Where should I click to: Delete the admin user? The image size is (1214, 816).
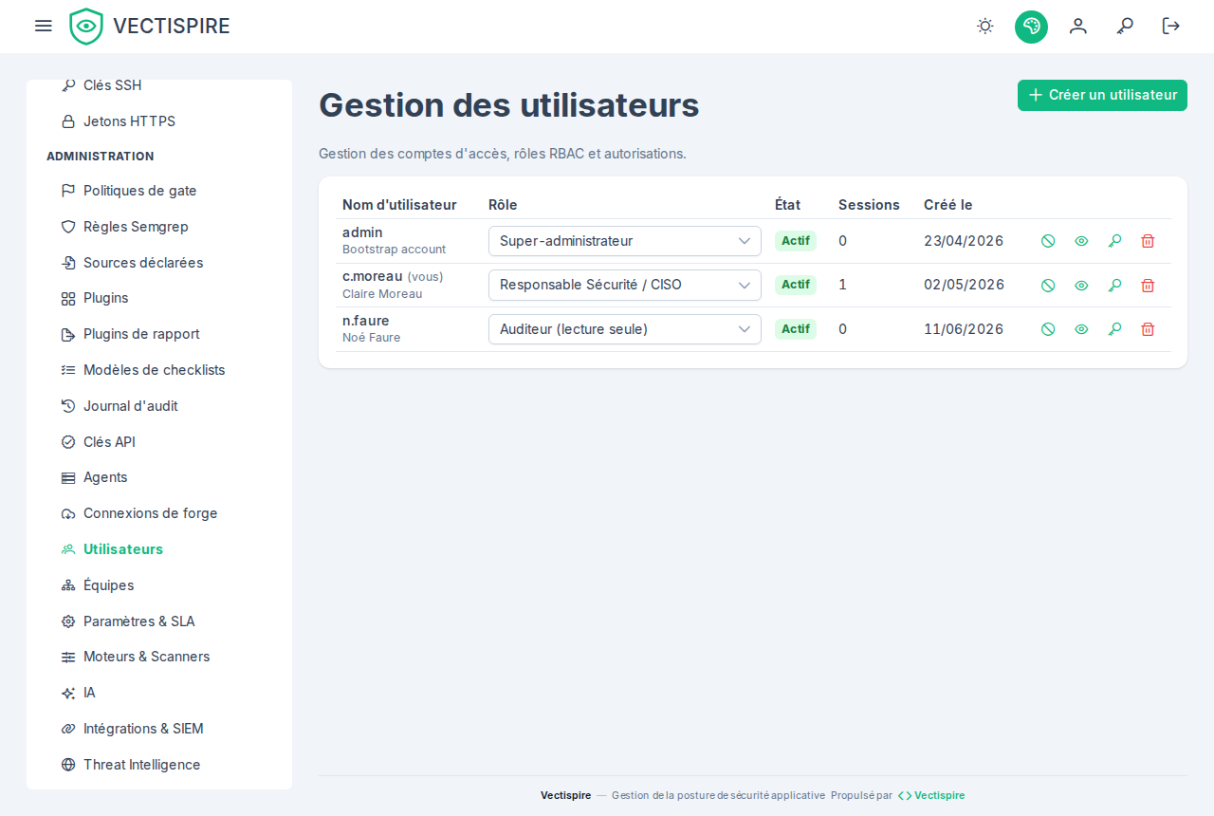pos(1148,241)
